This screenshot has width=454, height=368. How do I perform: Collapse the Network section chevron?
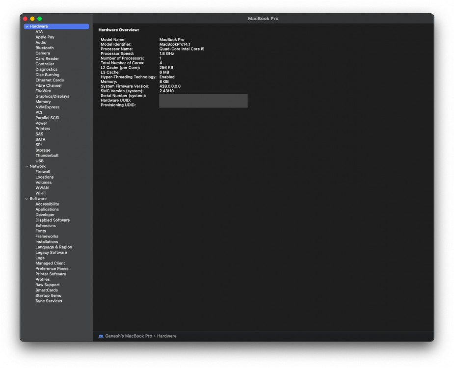pyautogui.click(x=27, y=166)
